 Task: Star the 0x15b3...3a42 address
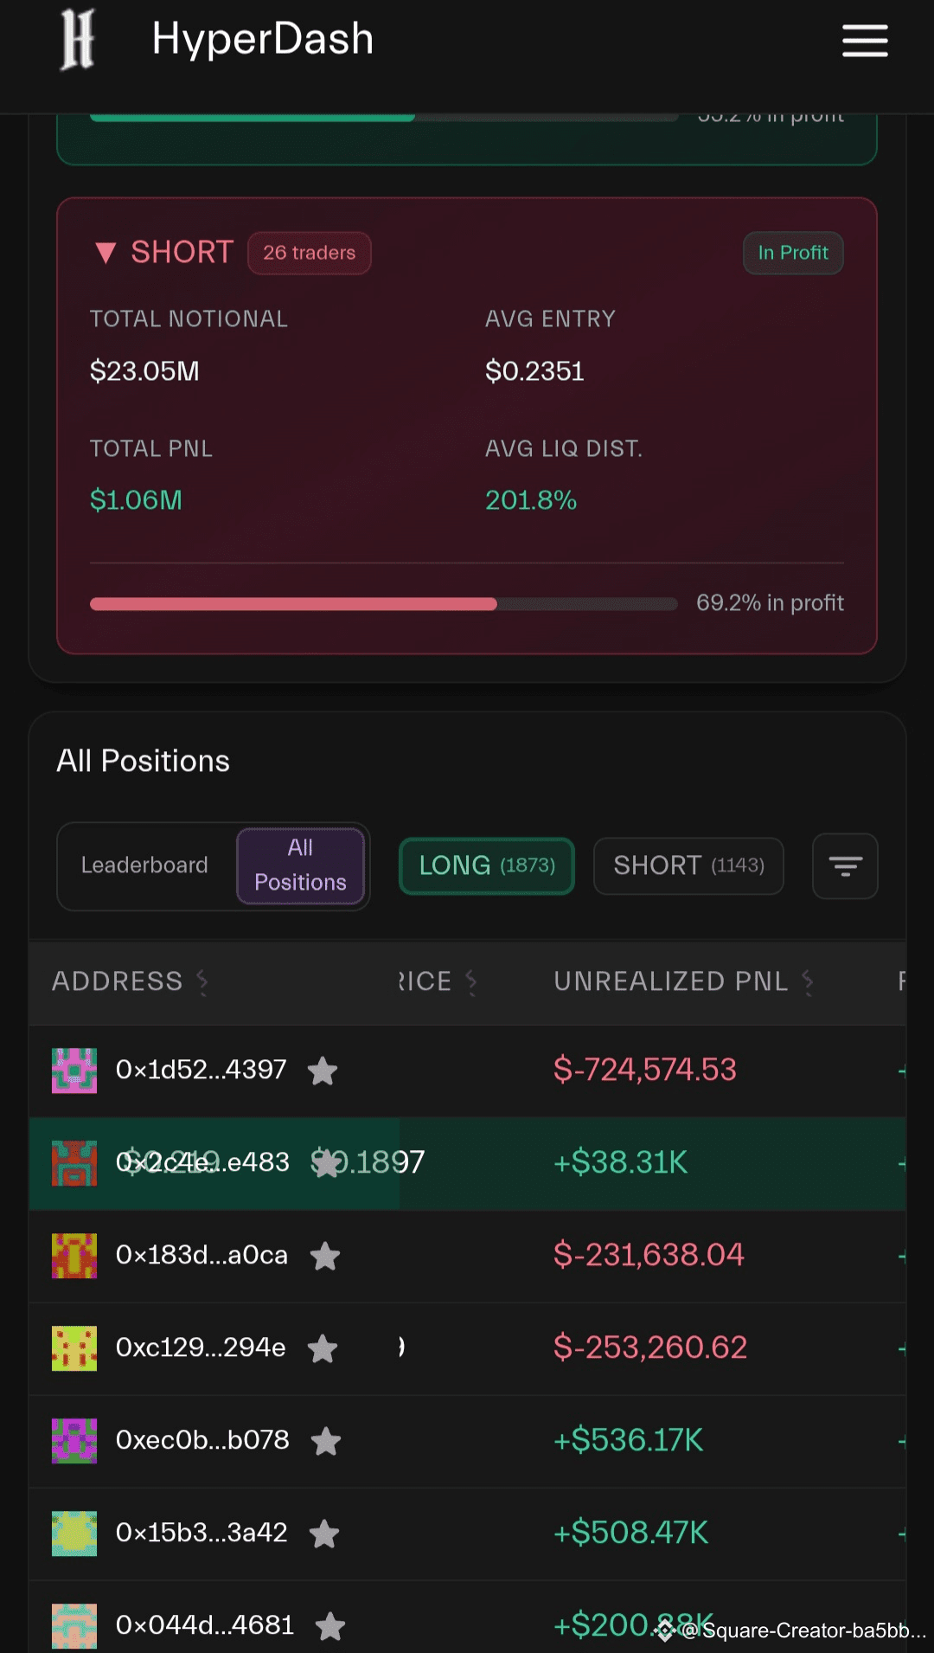tap(324, 1534)
